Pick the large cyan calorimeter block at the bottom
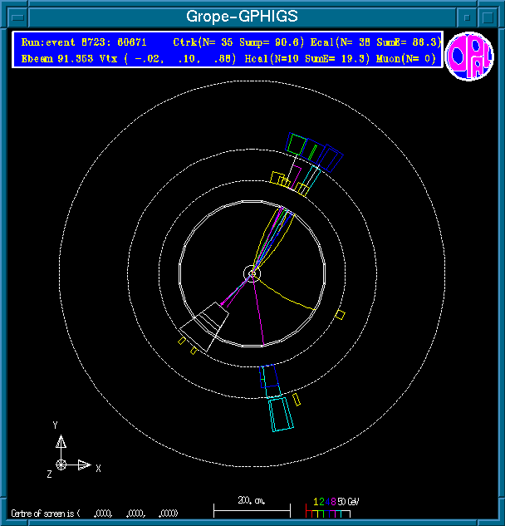Image resolution: width=505 pixels, height=526 pixels. (x=281, y=413)
